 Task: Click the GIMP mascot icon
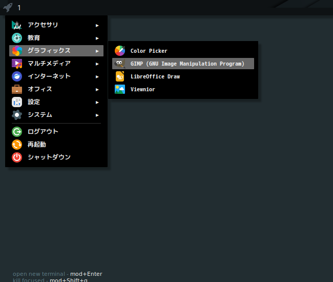120,64
